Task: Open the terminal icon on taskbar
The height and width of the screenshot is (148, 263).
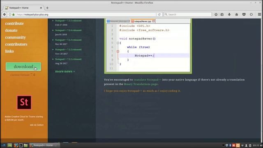Action: pyautogui.click(x=21, y=145)
